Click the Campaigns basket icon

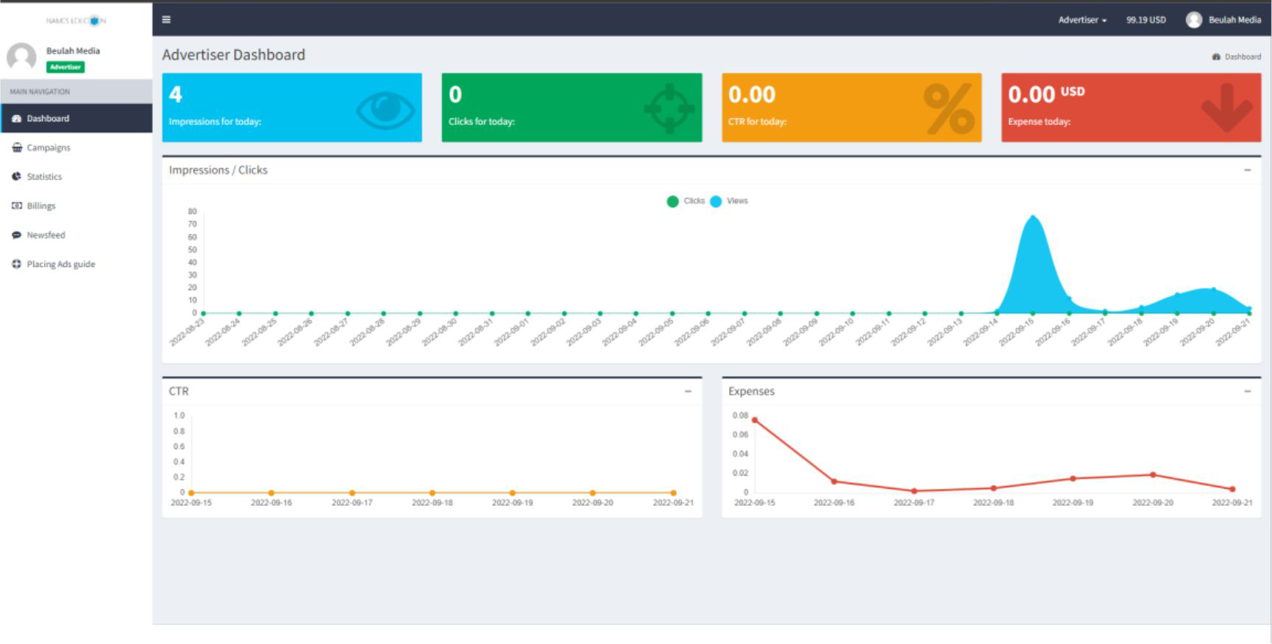click(x=16, y=148)
